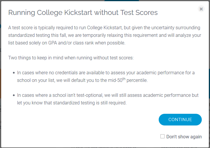The height and width of the screenshot is (148, 210).
Task: Click the paragraph starting "A test score"
Action: (x=104, y=35)
